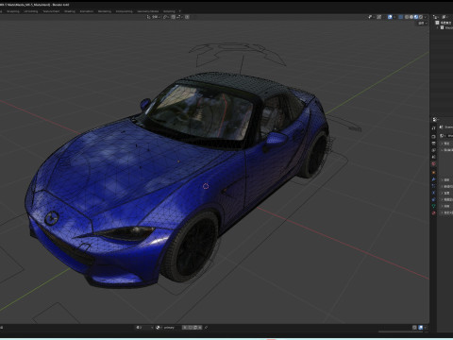Open Selectability and Visibility popover
Viewport: 453px width, 340px height.
click(371, 17)
